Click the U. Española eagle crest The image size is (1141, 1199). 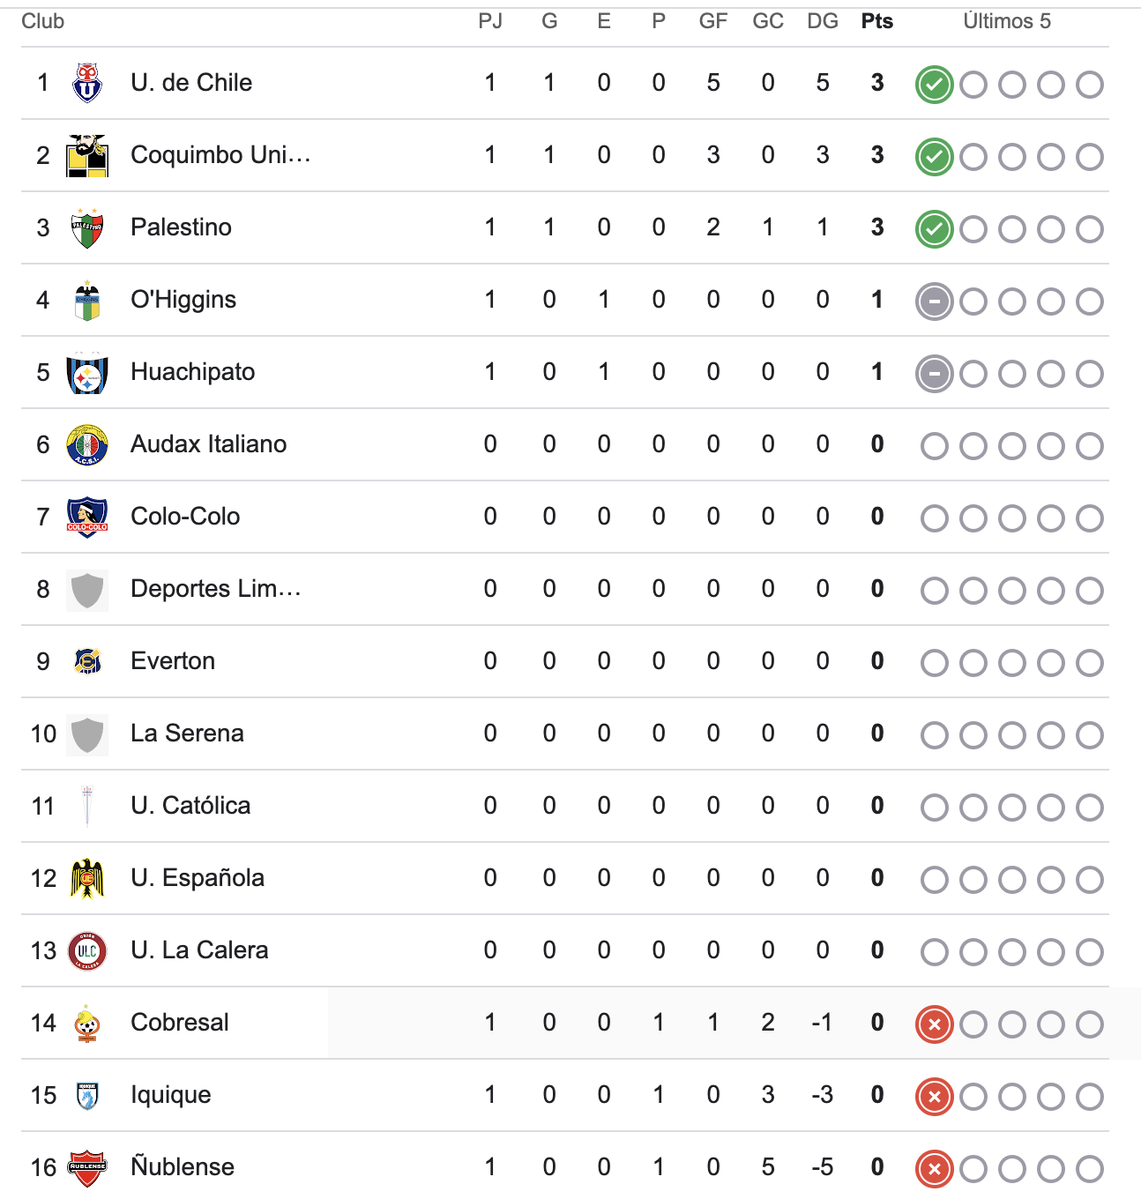(x=86, y=879)
